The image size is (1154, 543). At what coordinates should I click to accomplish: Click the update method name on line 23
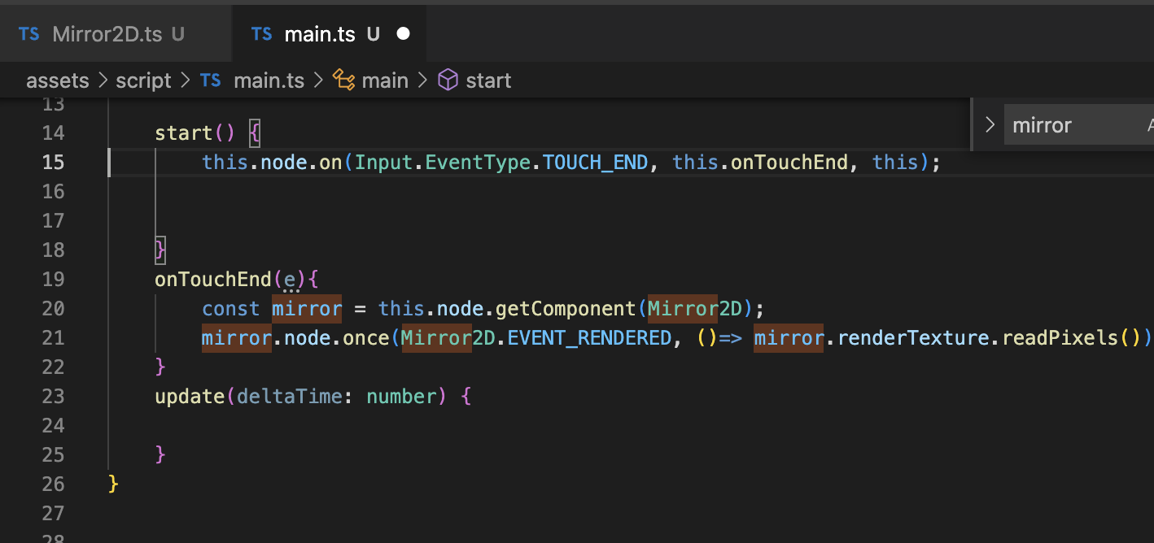tap(190, 397)
